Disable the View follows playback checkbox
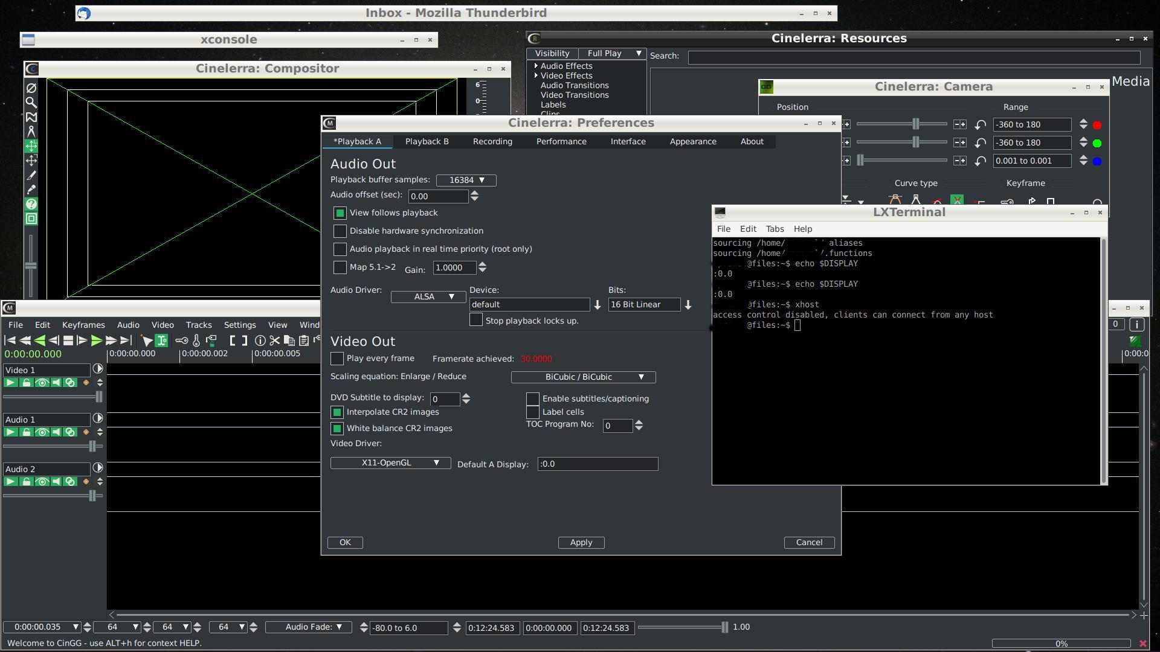 (x=340, y=213)
